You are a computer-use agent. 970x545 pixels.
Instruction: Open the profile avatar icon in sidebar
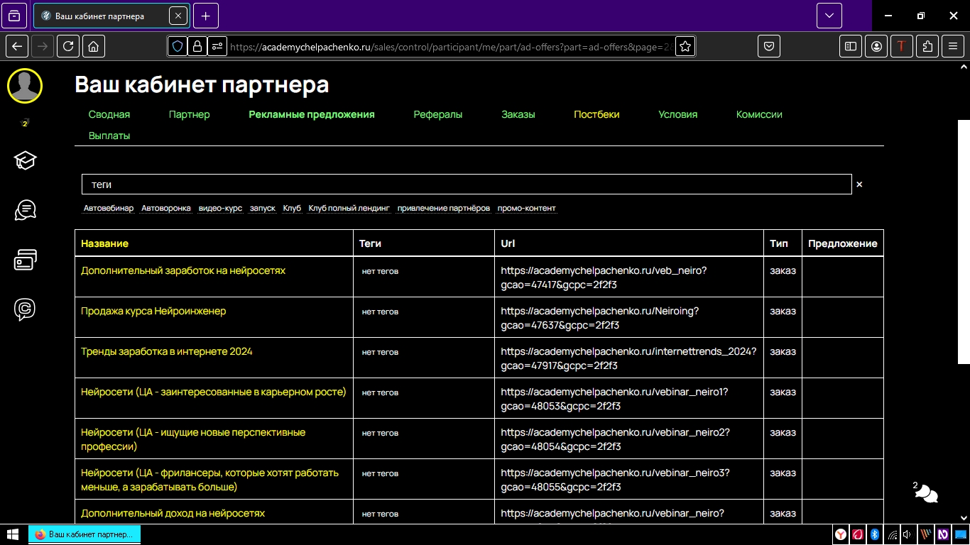tap(25, 87)
